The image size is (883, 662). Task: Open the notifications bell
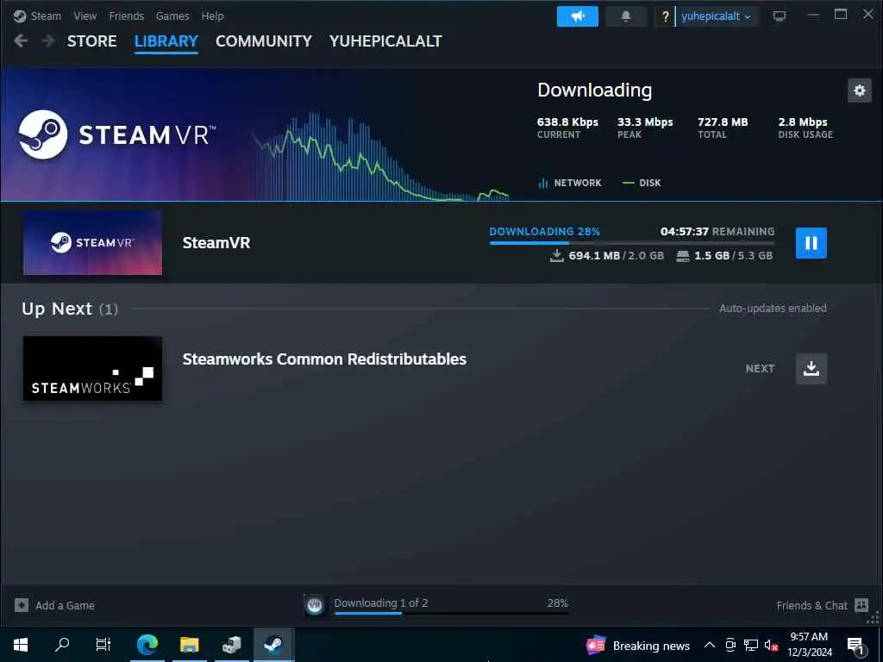[x=626, y=16]
